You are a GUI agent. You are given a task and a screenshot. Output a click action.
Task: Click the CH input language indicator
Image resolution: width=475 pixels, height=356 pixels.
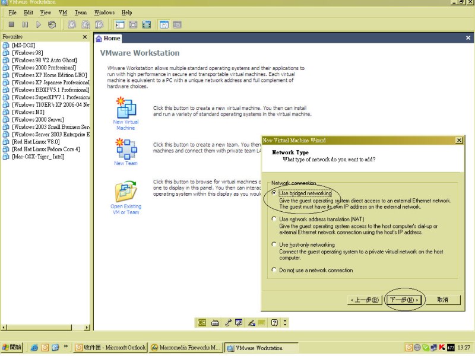pyautogui.click(x=202, y=323)
